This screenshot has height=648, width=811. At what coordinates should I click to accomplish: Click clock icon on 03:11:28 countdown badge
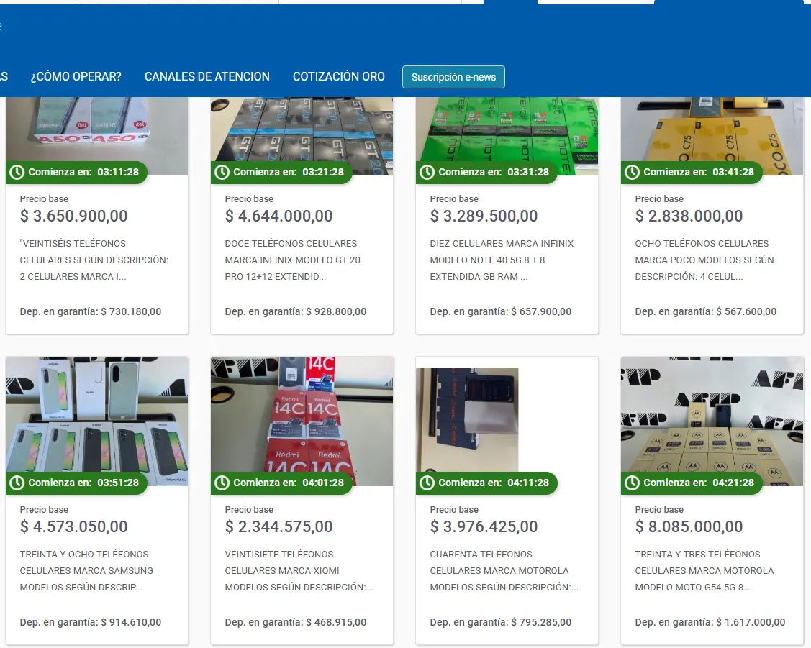[x=17, y=172]
